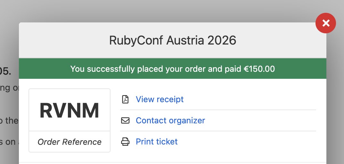Viewport: 344px width, 164px height.
Task: Click the green success message banner
Action: point(173,69)
